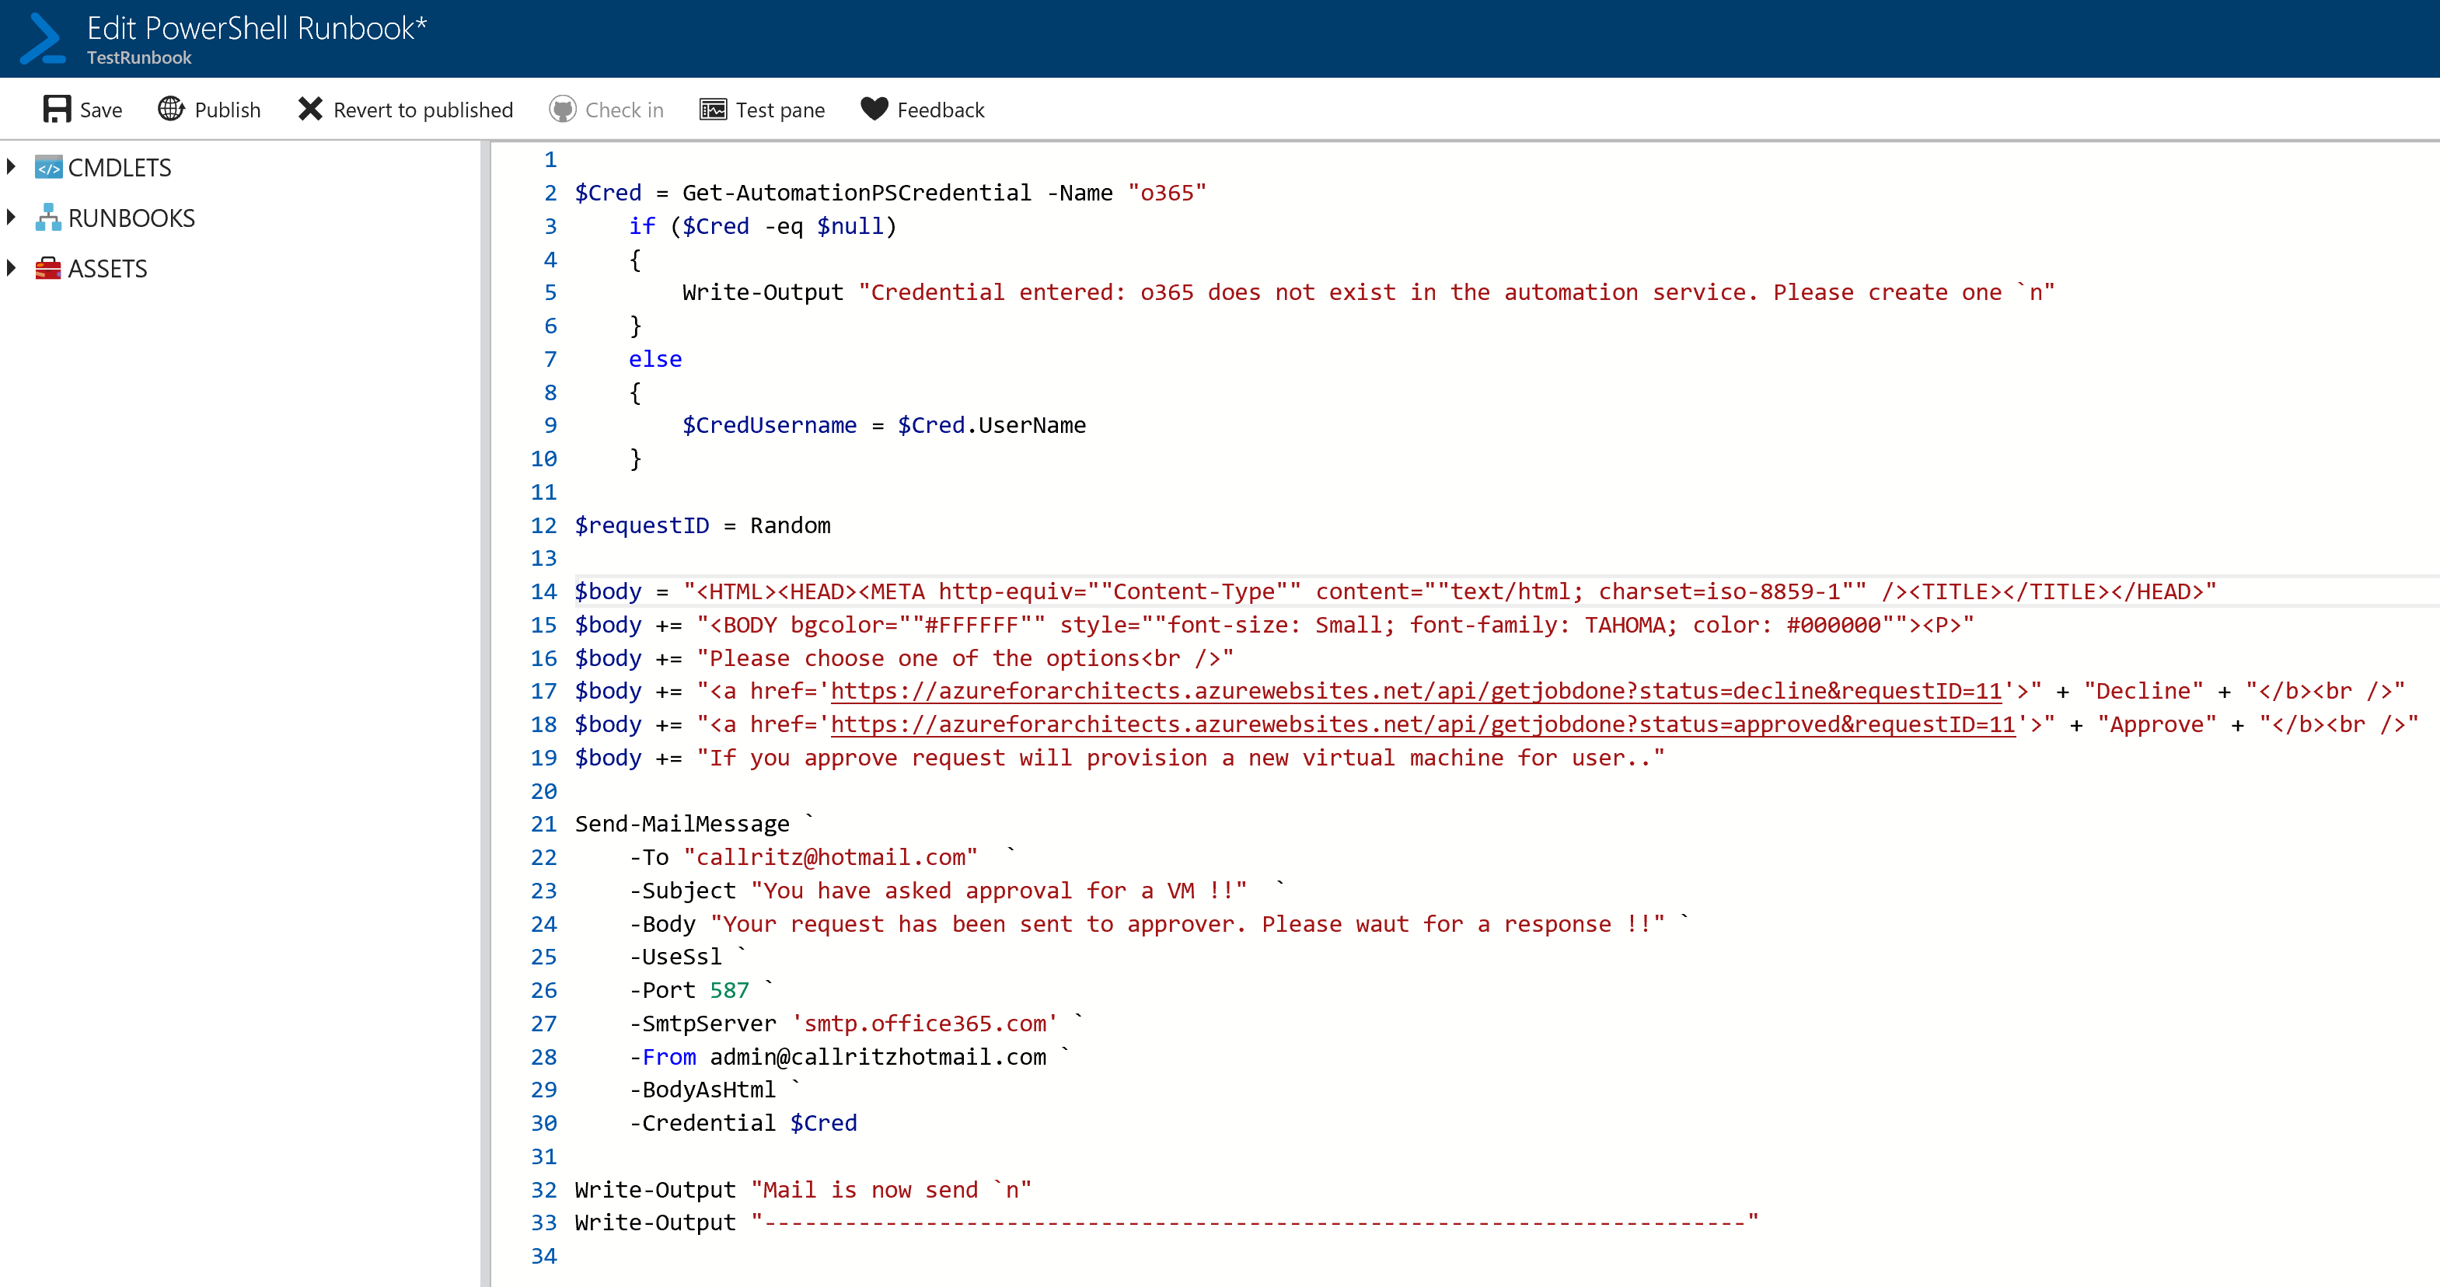Click the TestRunbook subtitle
2440x1287 pixels.
139,58
